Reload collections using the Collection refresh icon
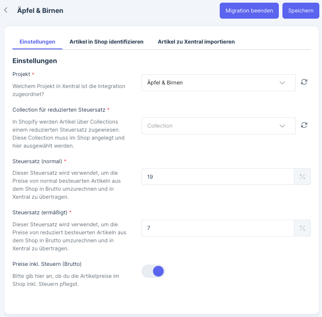This screenshot has width=322, height=317. coord(304,125)
